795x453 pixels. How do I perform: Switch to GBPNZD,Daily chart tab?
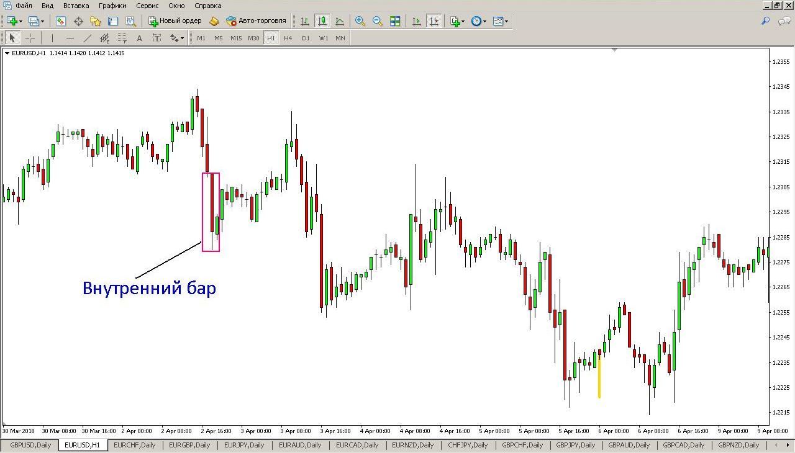point(738,445)
